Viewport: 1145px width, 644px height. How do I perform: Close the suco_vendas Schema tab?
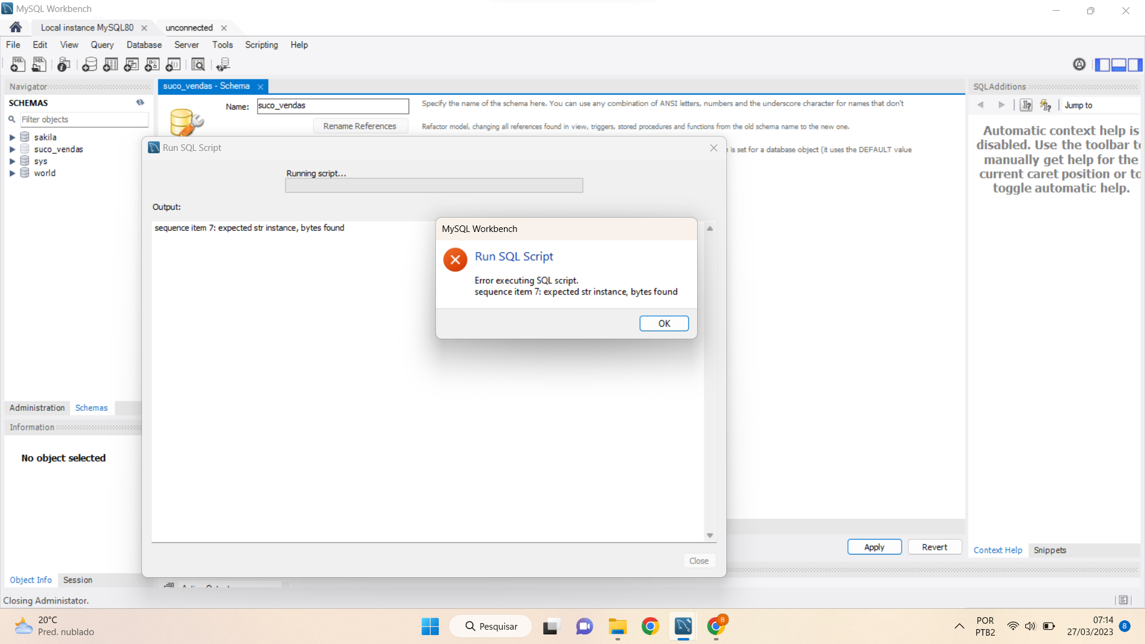pyautogui.click(x=261, y=86)
